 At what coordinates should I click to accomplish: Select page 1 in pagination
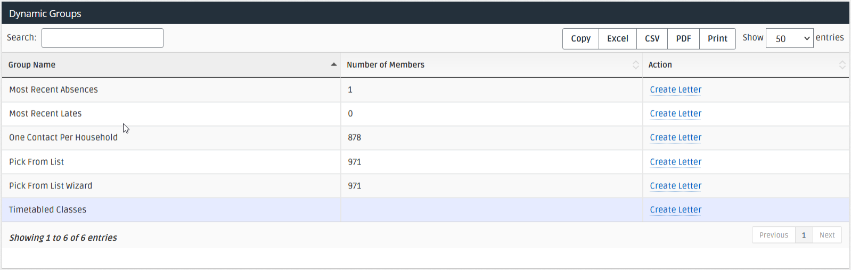click(x=804, y=235)
